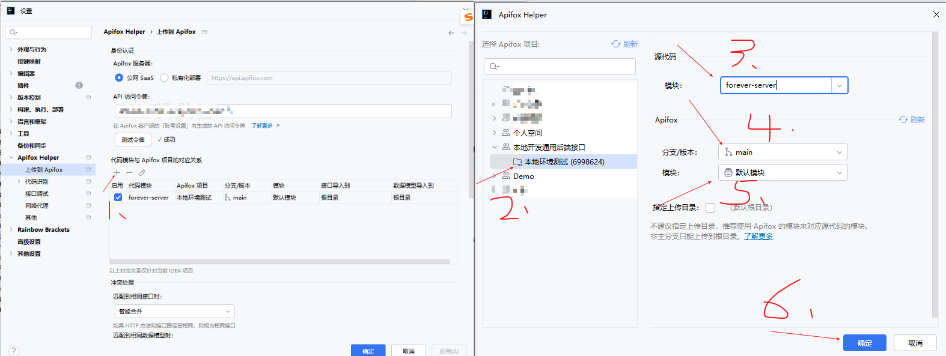Screen dimensions: 946x356
Task: Click the search magnifier in Apifox Helper dialog
Action: click(494, 67)
